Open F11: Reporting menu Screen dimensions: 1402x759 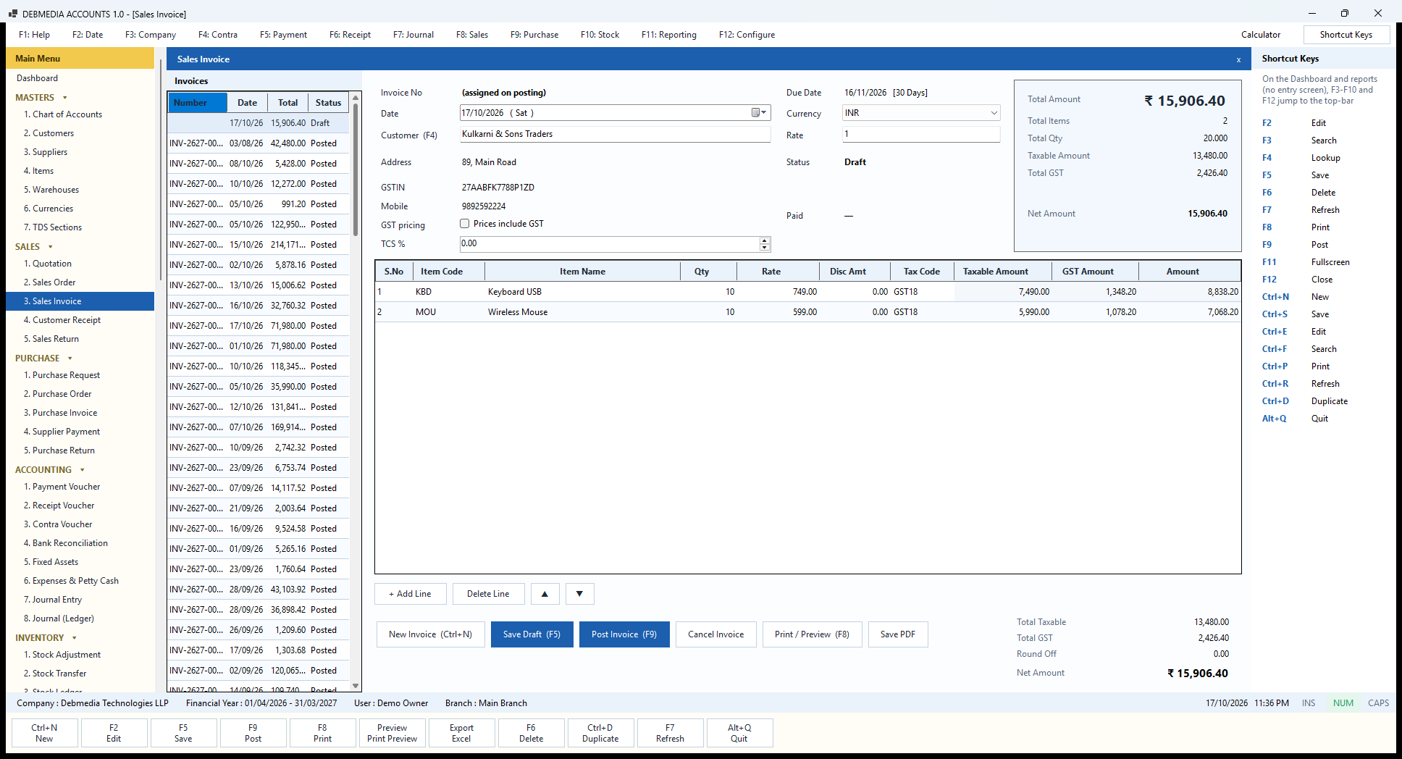pos(669,35)
